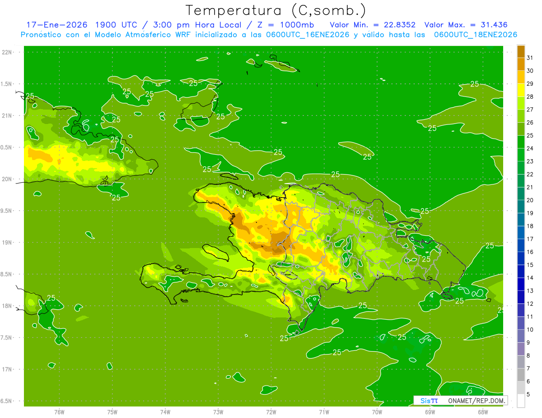The height and width of the screenshot is (418, 542).
Task: Click the white bottom legend swatch below 5
Action: 521,400
